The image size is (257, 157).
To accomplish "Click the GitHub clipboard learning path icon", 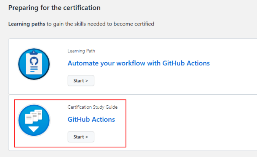I will pyautogui.click(x=34, y=64).
